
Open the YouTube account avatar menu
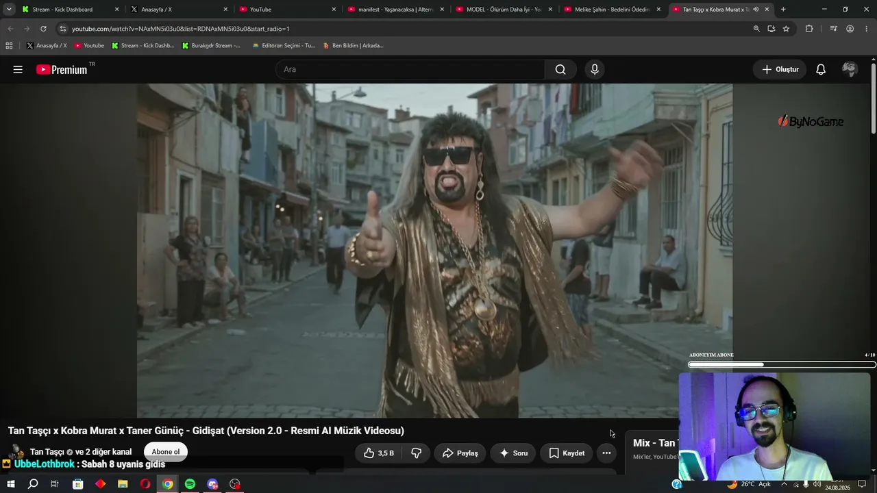pyautogui.click(x=850, y=69)
